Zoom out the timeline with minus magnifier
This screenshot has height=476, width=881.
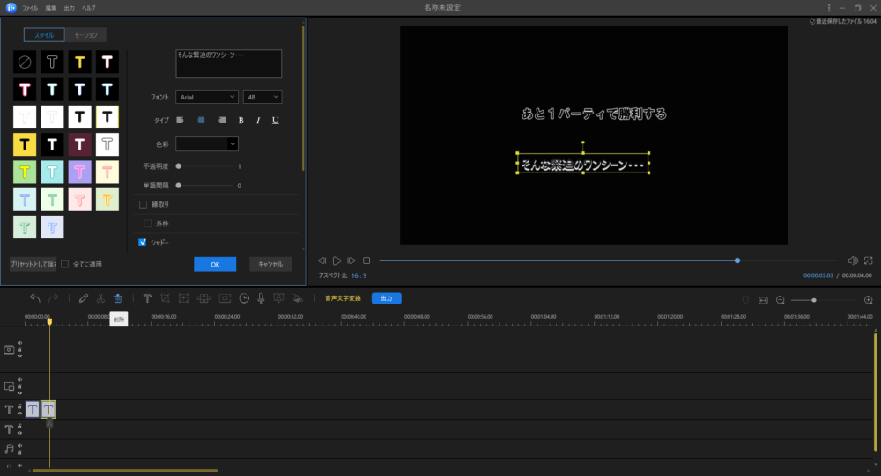781,300
